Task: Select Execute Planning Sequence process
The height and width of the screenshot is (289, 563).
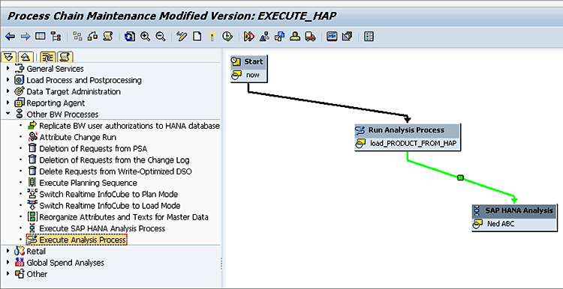Action: (x=88, y=183)
